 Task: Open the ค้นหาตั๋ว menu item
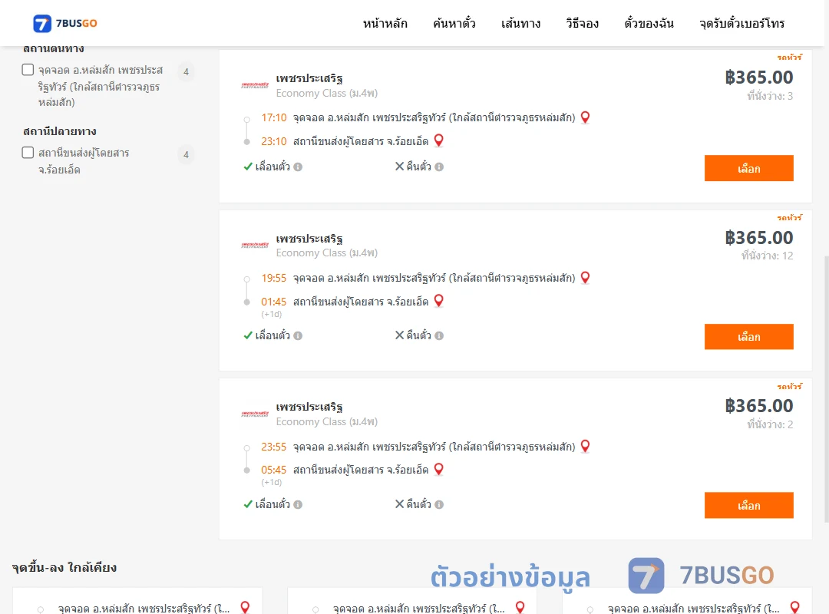[x=454, y=24]
